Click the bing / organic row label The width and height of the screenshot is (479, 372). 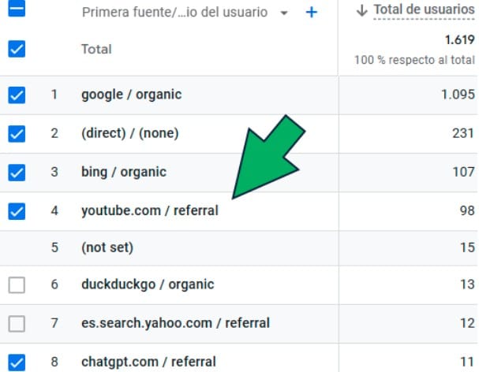(123, 172)
